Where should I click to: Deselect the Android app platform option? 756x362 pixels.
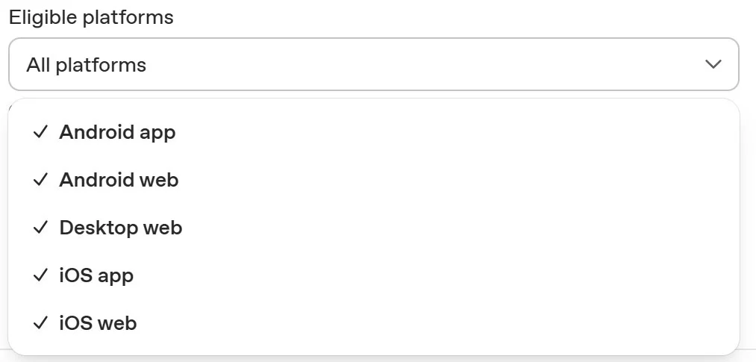pos(374,131)
